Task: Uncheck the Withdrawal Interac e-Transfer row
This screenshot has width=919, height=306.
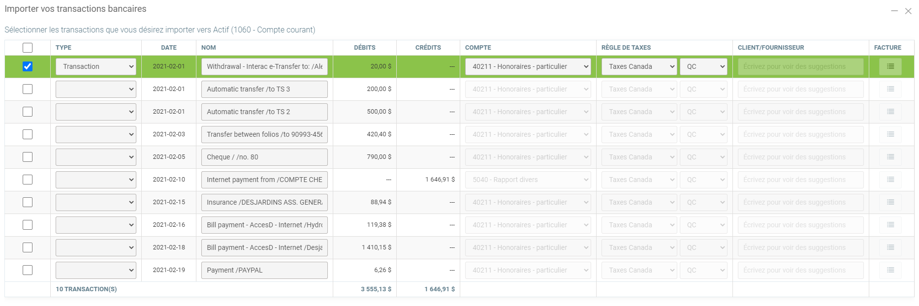Action: coord(28,66)
